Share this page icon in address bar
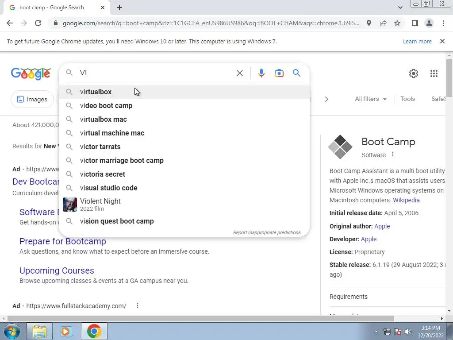The width and height of the screenshot is (453, 340). (383, 23)
